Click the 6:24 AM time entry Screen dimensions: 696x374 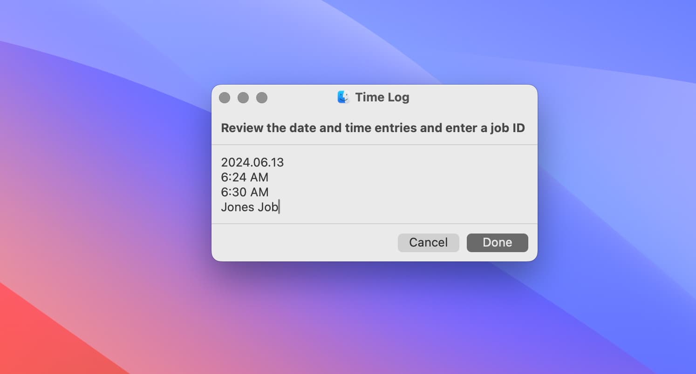245,177
